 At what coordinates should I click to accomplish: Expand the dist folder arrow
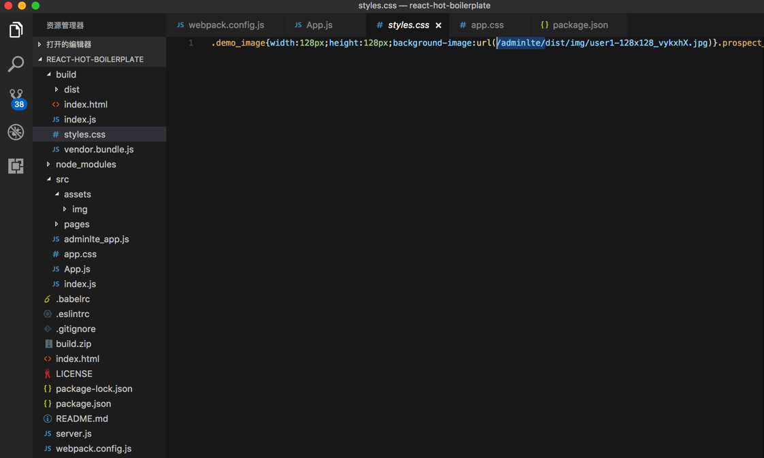coord(57,90)
